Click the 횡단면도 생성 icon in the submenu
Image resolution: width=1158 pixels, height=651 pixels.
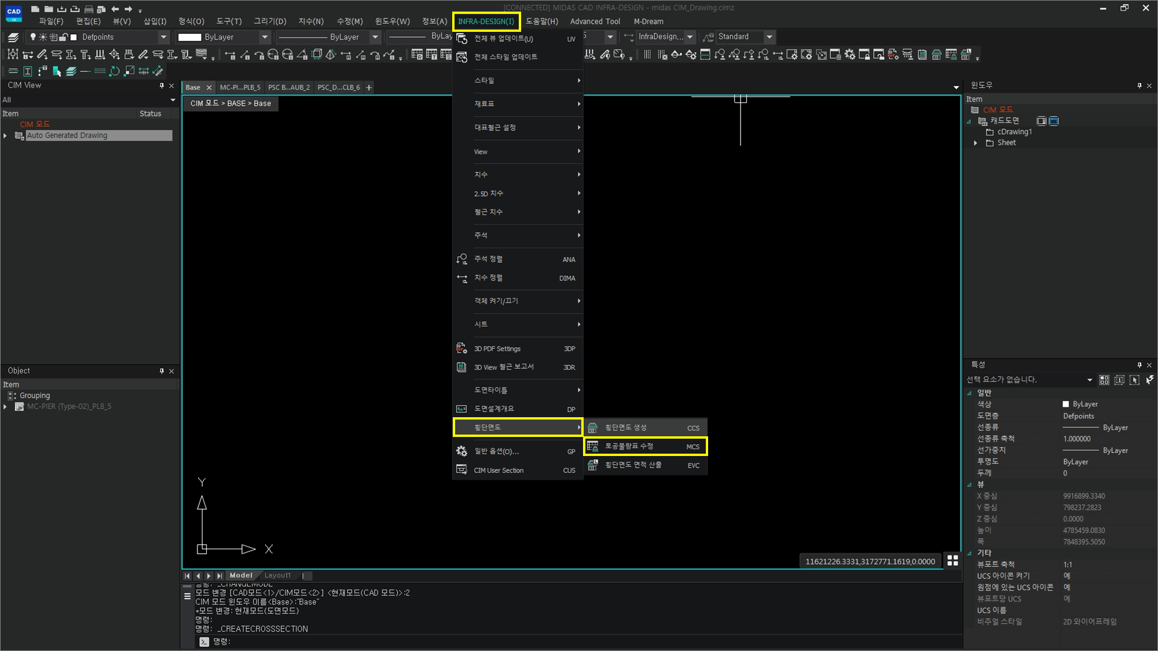coord(592,428)
